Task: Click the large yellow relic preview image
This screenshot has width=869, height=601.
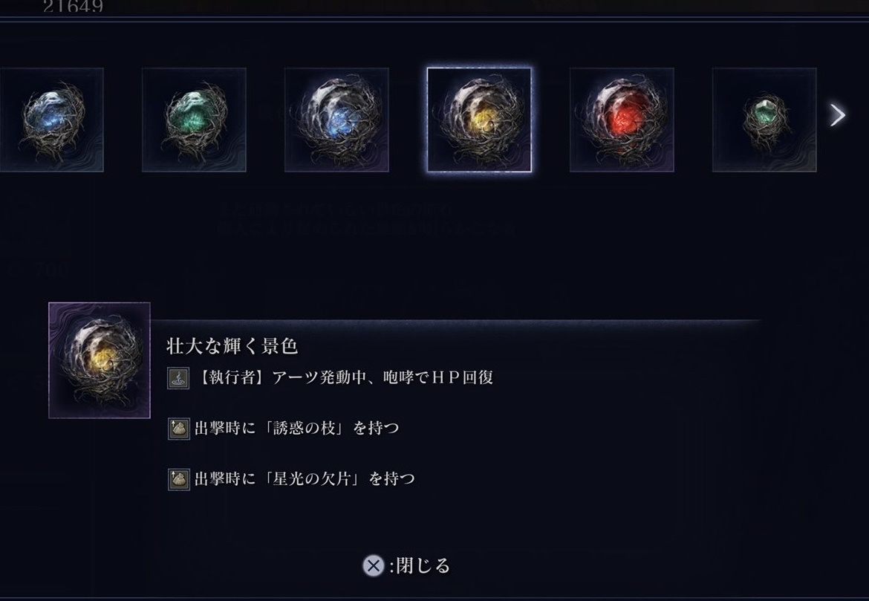Action: (x=100, y=360)
